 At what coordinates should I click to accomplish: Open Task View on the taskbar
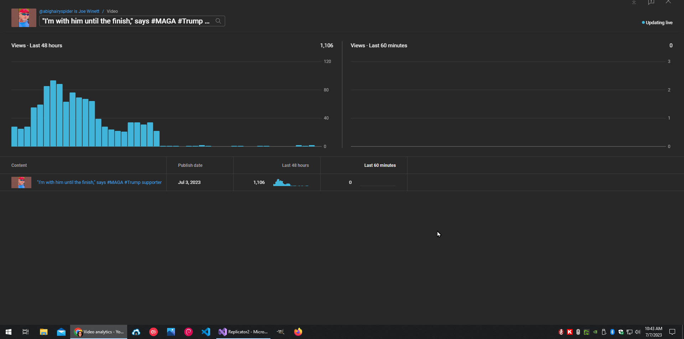coord(26,332)
